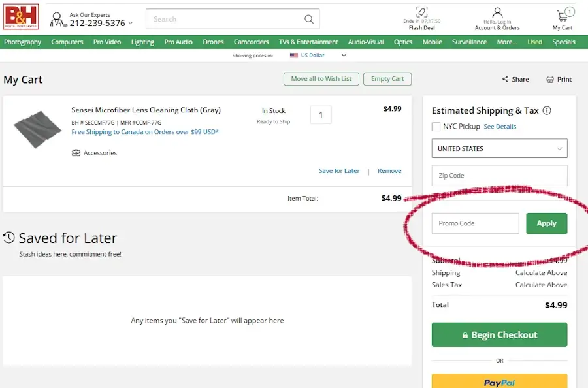Click the search magnifier icon
The height and width of the screenshot is (388, 588).
pos(309,19)
